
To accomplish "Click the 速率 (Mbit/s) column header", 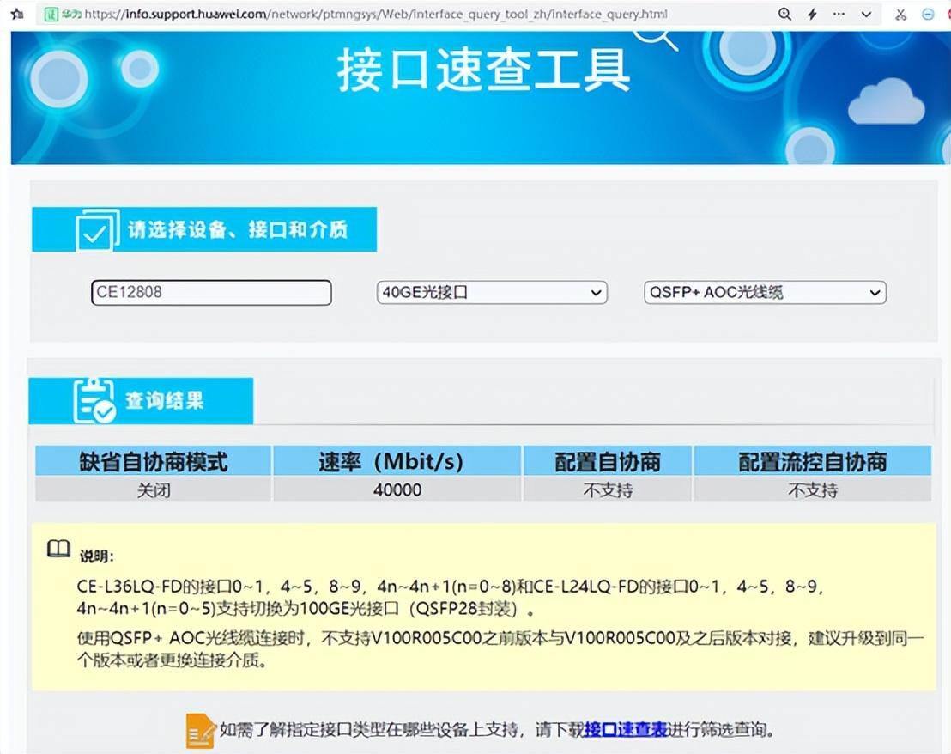I will 397,462.
